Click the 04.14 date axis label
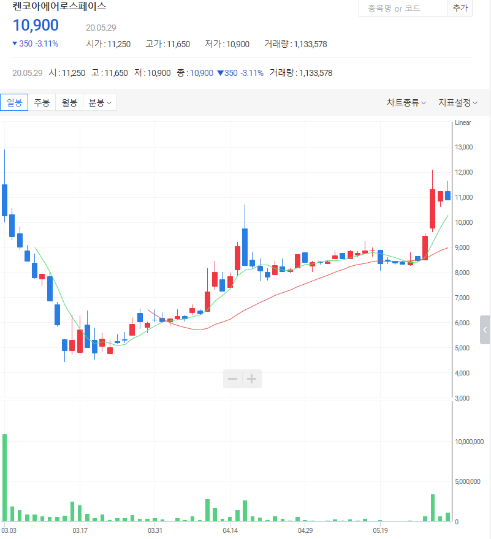This screenshot has height=539, width=491. pos(230,530)
